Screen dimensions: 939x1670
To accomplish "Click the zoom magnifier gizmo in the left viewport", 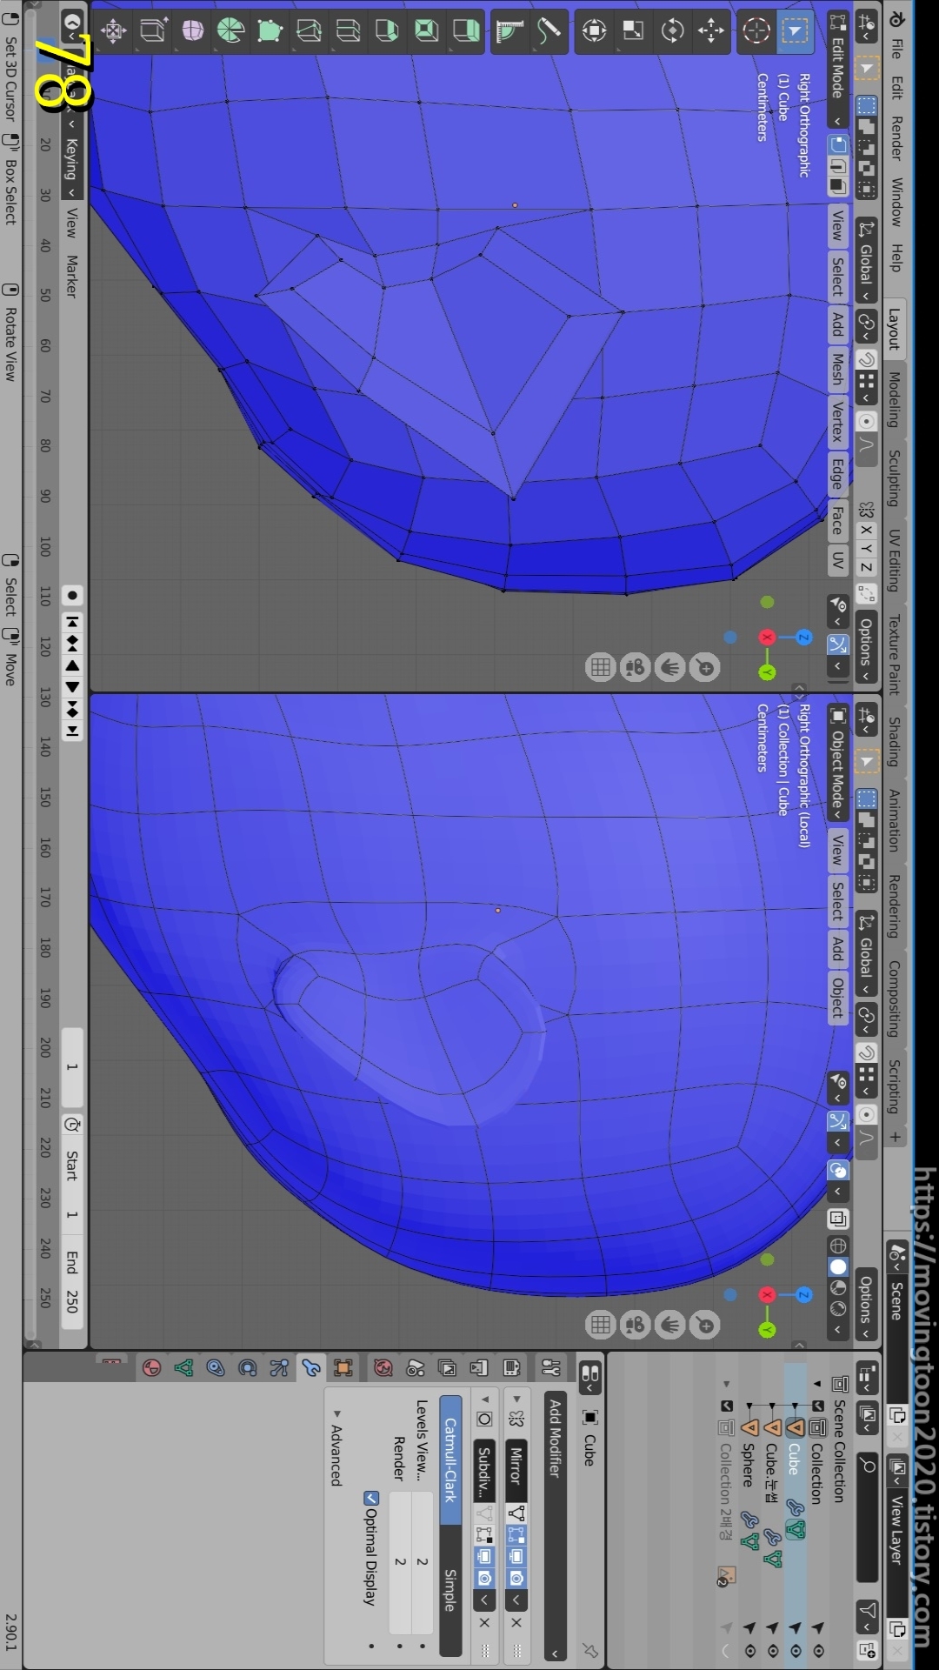I will tap(705, 667).
